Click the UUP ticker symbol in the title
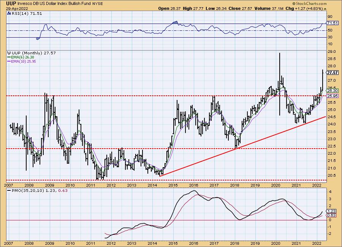Viewport: 342px width, 247px height. (11, 3)
